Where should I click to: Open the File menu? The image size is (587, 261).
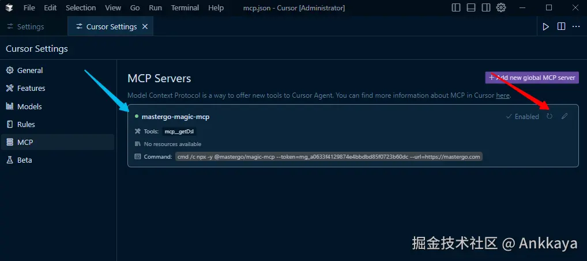pos(29,8)
